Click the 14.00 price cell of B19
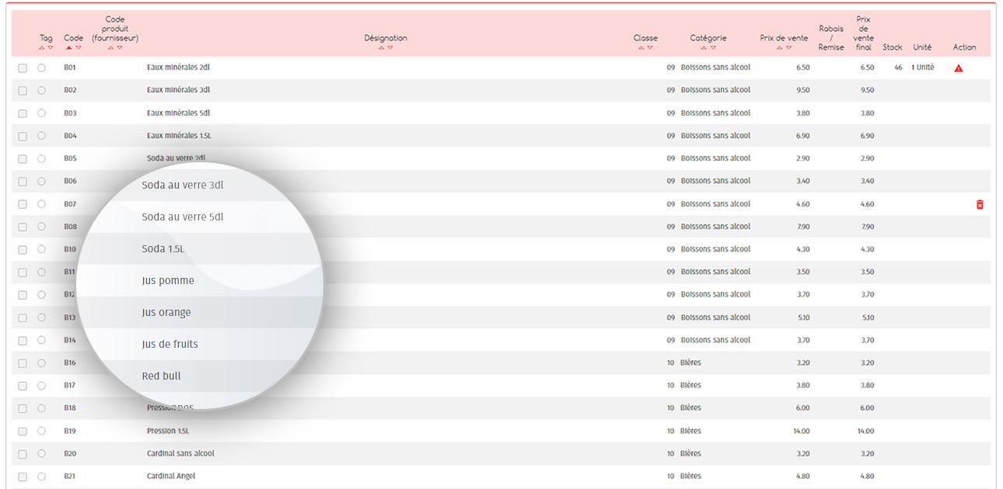 click(800, 431)
